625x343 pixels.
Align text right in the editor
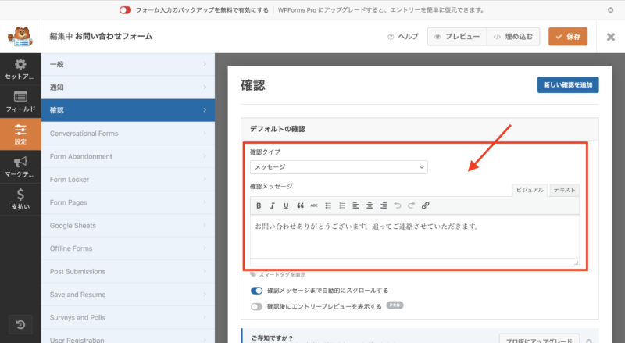384,205
